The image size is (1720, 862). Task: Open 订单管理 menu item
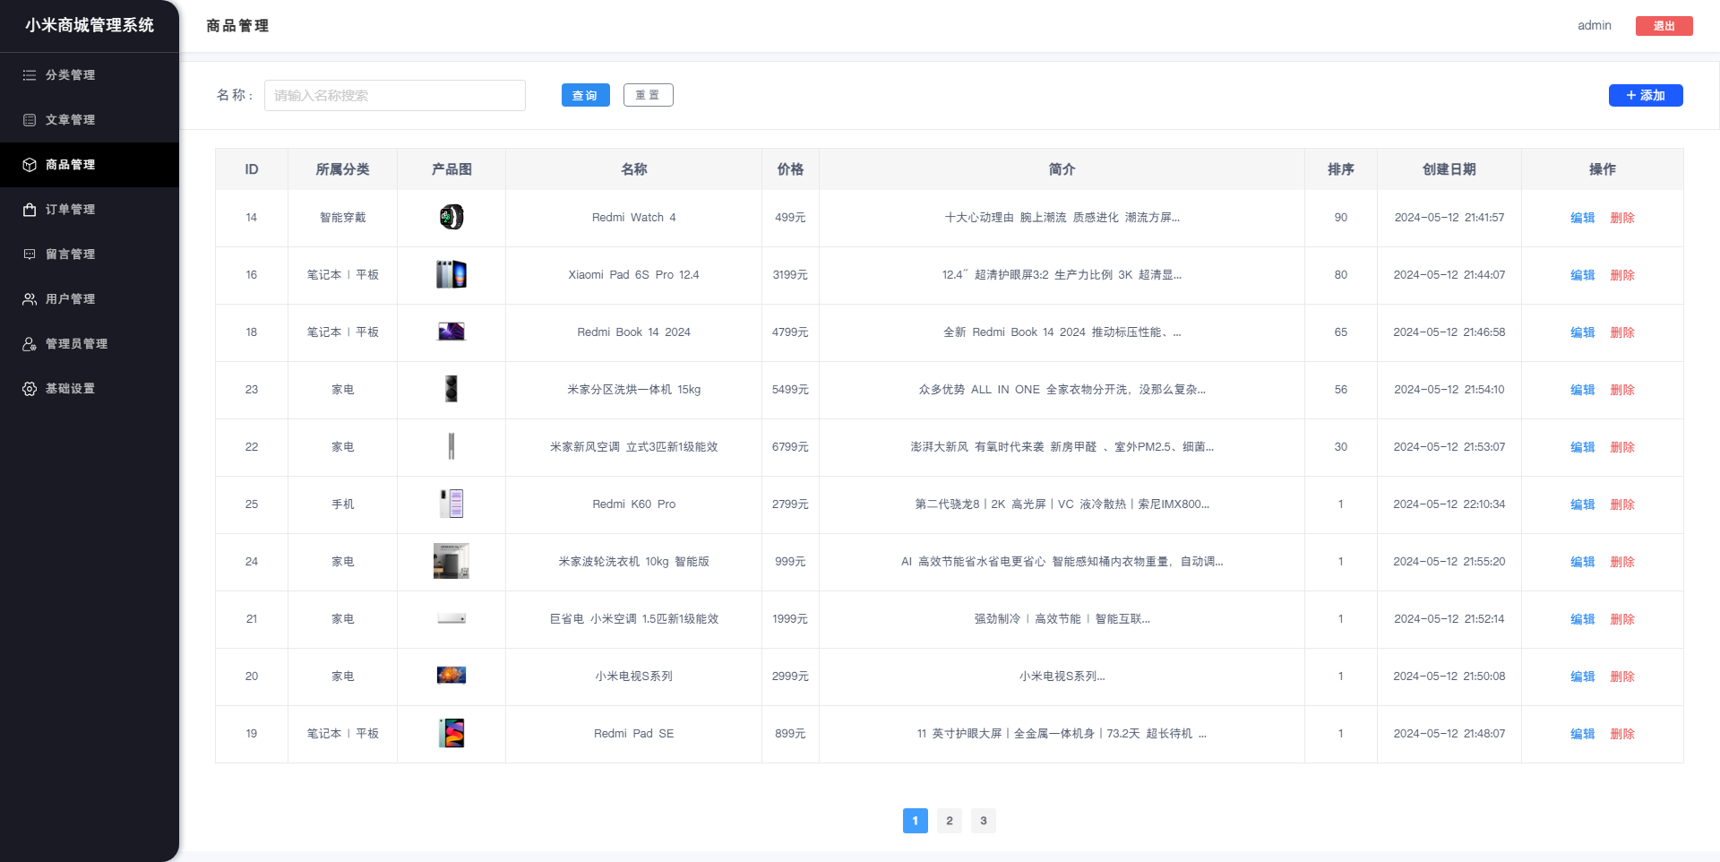point(90,210)
